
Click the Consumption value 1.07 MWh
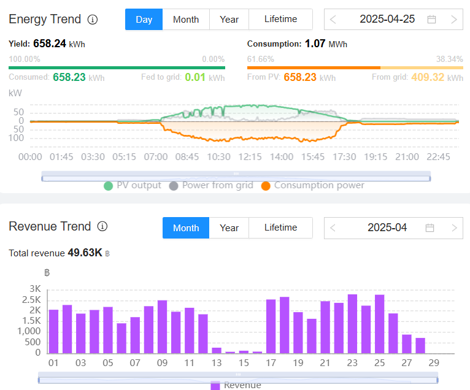(x=326, y=44)
